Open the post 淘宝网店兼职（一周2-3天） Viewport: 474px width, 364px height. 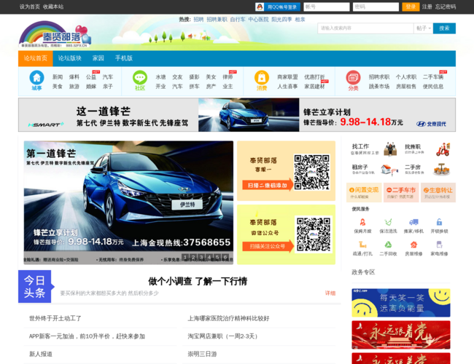[x=222, y=336]
